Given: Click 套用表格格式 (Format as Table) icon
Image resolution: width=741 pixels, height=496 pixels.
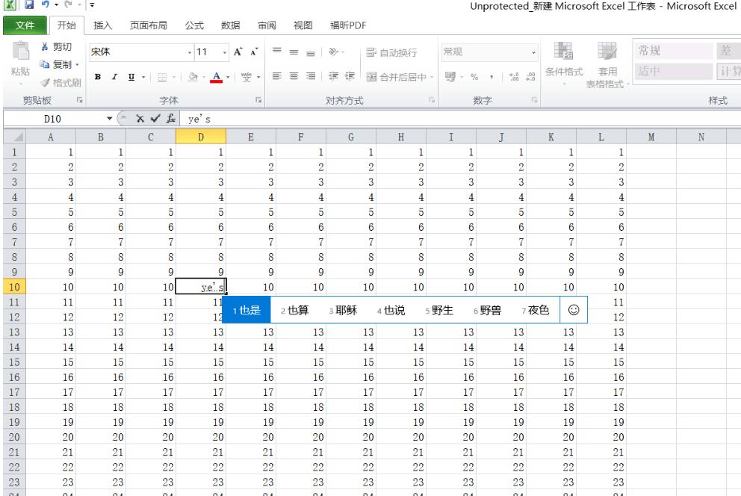Looking at the screenshot, I should coord(607,51).
